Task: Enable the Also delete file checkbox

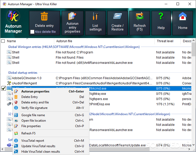Action: [32, 32]
